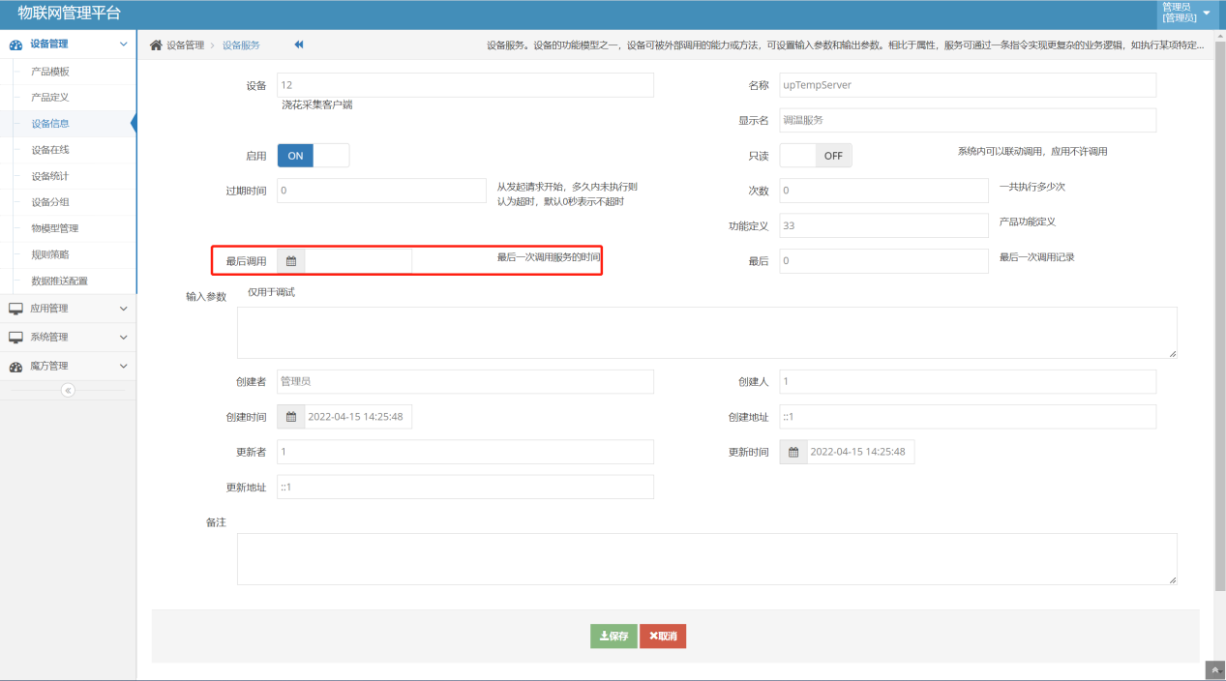The image size is (1226, 681).
Task: Click the 魔方管理 dashboard icon
Action: click(15, 367)
